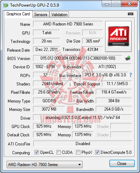Click the GPU-Z title bar app icon
140x173 pixels.
tap(6, 5)
